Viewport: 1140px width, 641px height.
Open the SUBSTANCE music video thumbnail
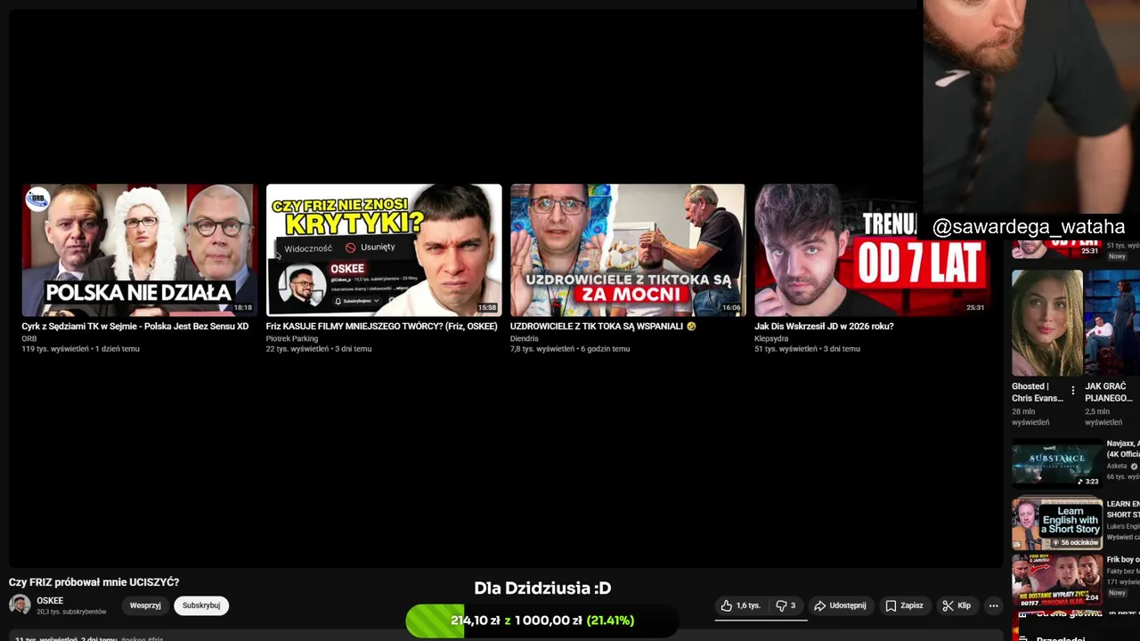[x=1057, y=464]
